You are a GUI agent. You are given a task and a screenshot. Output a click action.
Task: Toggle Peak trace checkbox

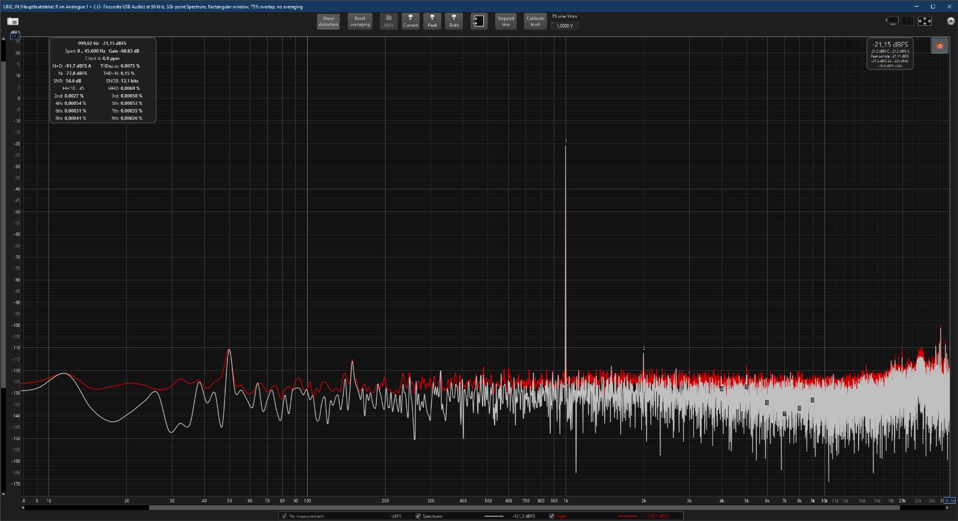pos(551,516)
